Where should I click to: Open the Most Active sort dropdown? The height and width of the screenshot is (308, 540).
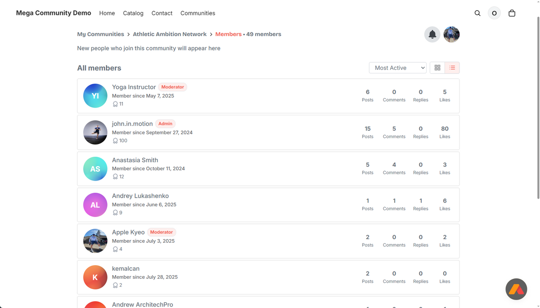pyautogui.click(x=398, y=68)
